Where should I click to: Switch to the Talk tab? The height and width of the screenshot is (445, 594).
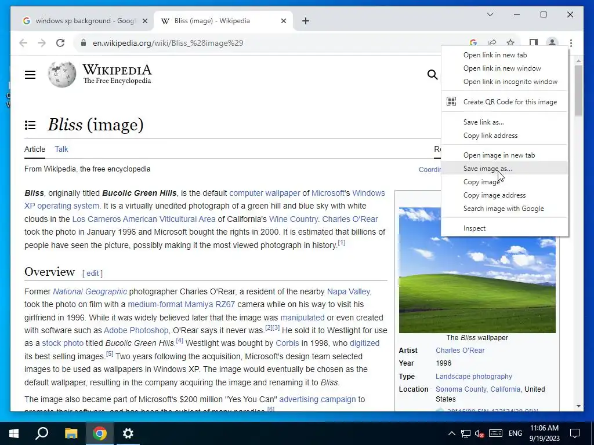(x=61, y=149)
